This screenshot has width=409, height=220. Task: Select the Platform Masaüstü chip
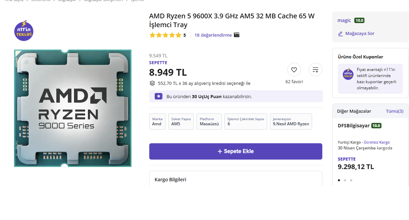click(x=209, y=122)
